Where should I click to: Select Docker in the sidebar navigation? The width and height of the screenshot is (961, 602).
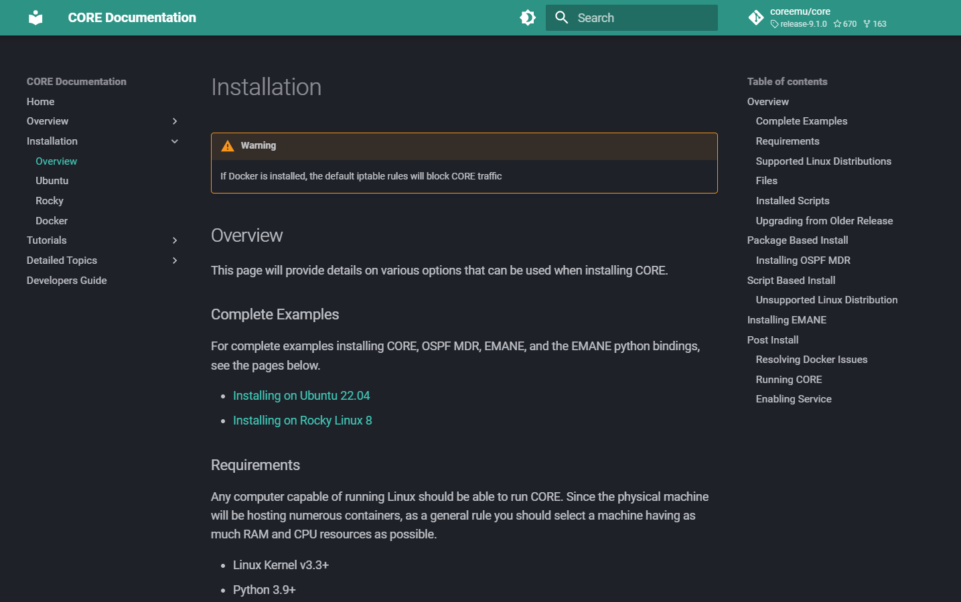(x=52, y=221)
